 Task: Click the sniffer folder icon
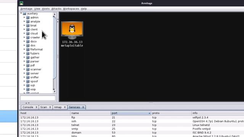[x=28, y=77]
